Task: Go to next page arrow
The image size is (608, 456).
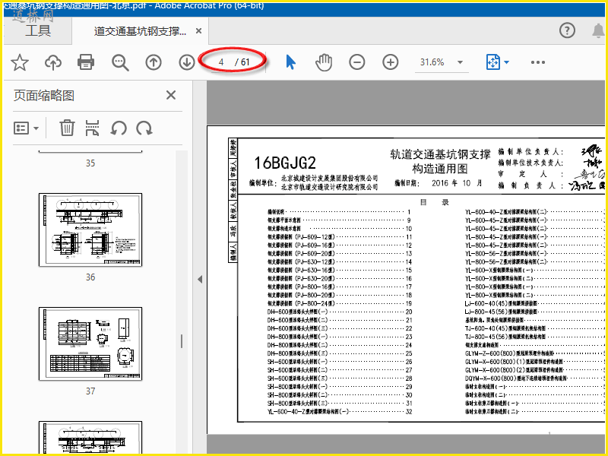Action: [x=187, y=62]
